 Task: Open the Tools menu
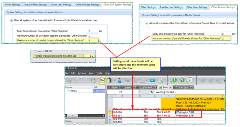(x=99, y=73)
